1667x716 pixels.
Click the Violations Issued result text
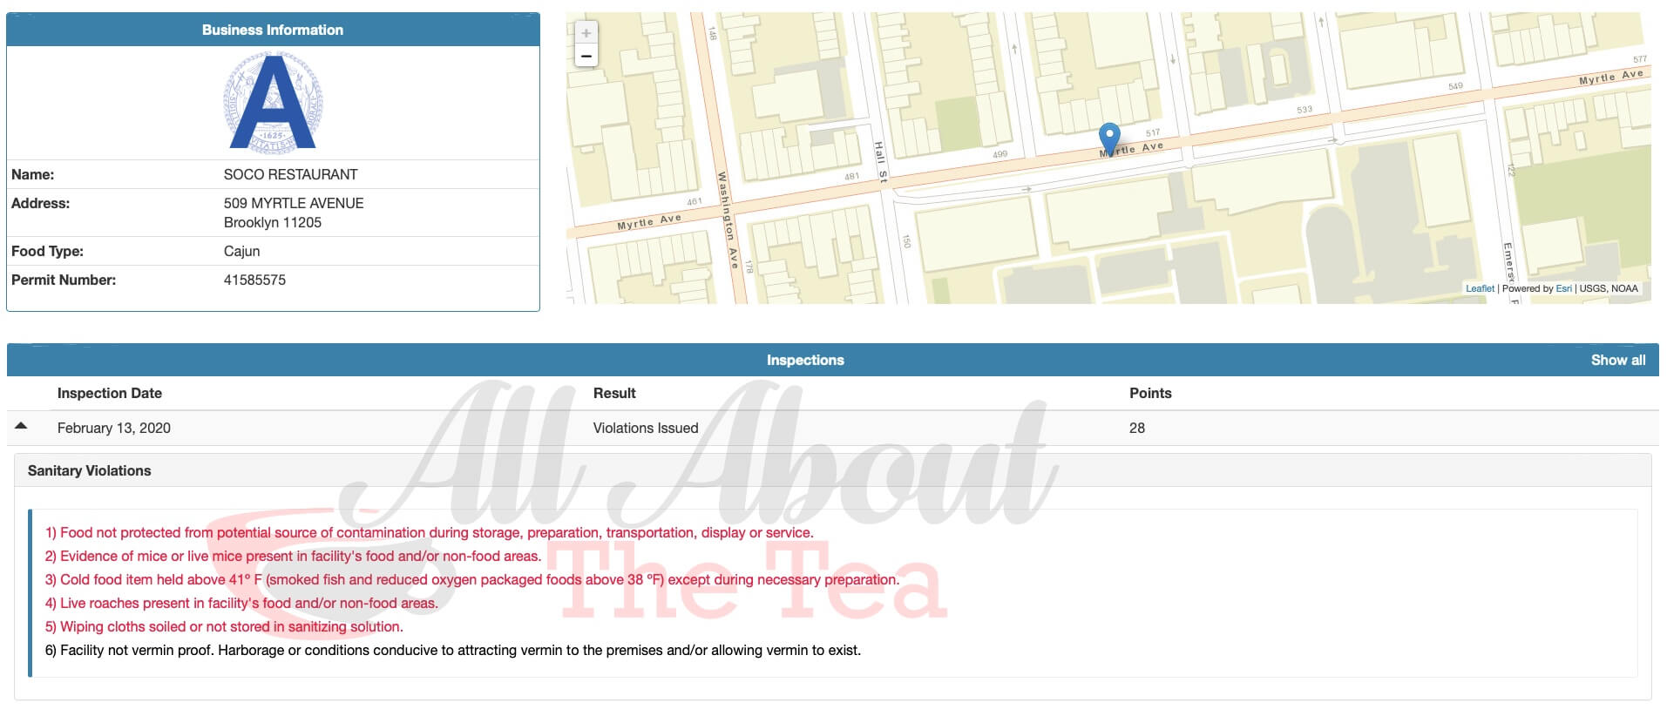click(646, 428)
